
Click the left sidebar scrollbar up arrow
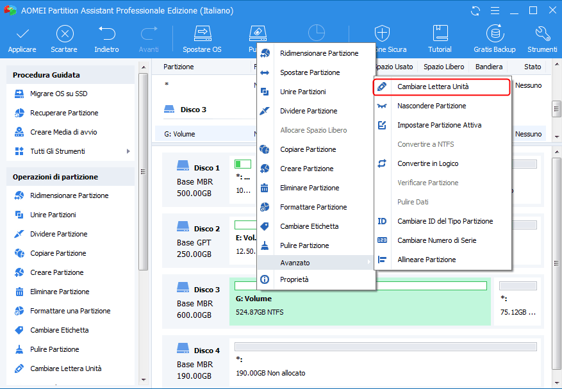[144, 67]
